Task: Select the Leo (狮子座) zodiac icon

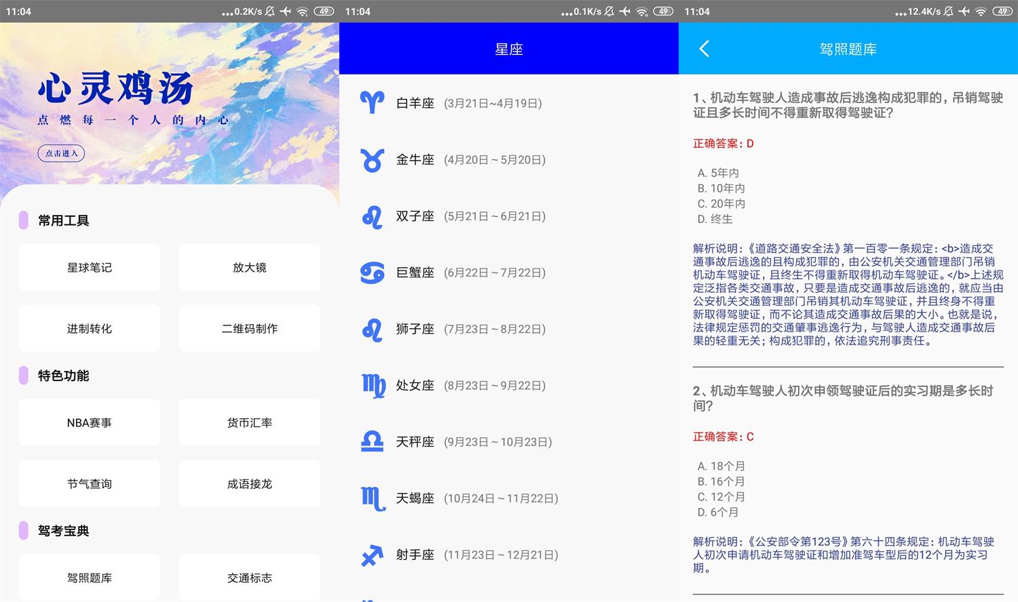Action: point(372,329)
